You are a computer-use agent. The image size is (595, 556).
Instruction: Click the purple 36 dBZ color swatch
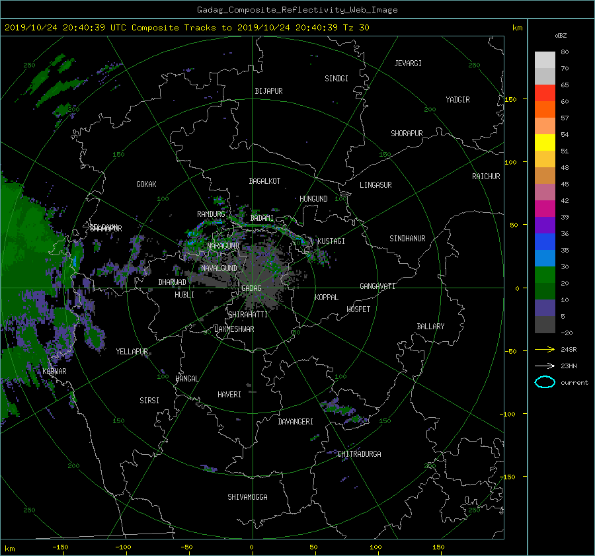[545, 225]
